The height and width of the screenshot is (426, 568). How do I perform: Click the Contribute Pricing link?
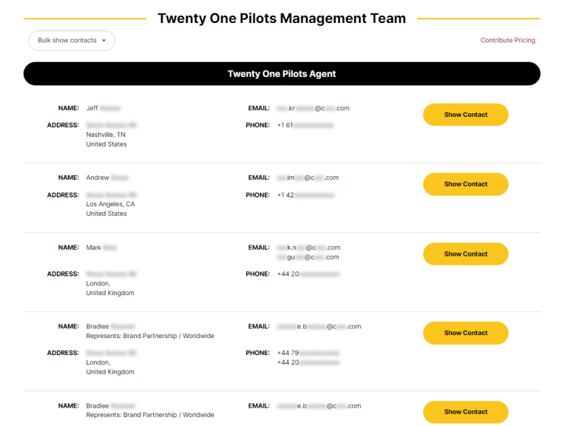(x=507, y=41)
